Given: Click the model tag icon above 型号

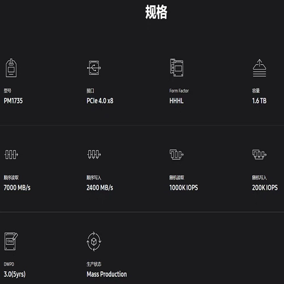Looking at the screenshot, I should coord(11,68).
